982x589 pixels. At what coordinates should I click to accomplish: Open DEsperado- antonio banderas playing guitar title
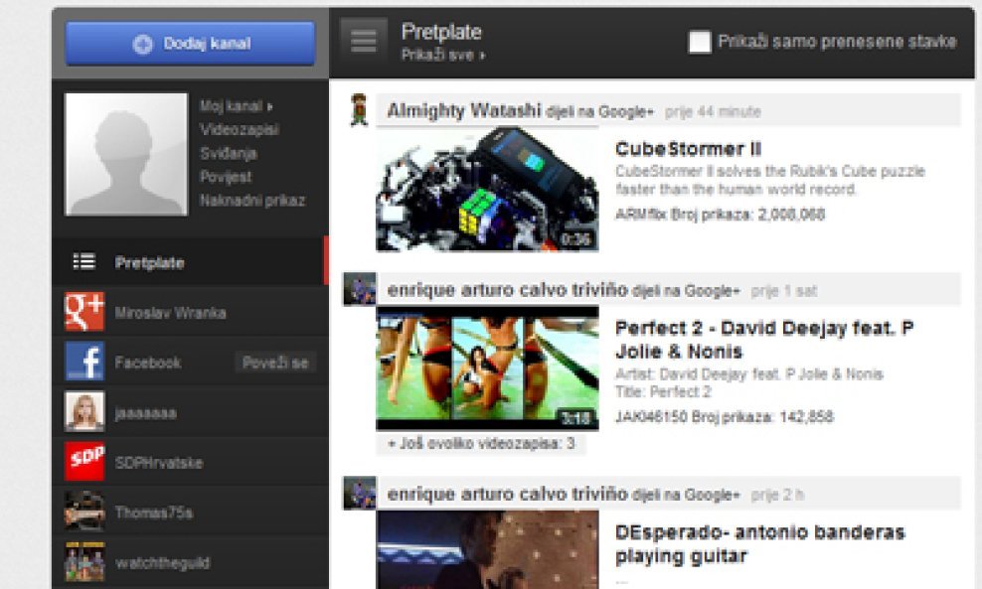[x=759, y=544]
